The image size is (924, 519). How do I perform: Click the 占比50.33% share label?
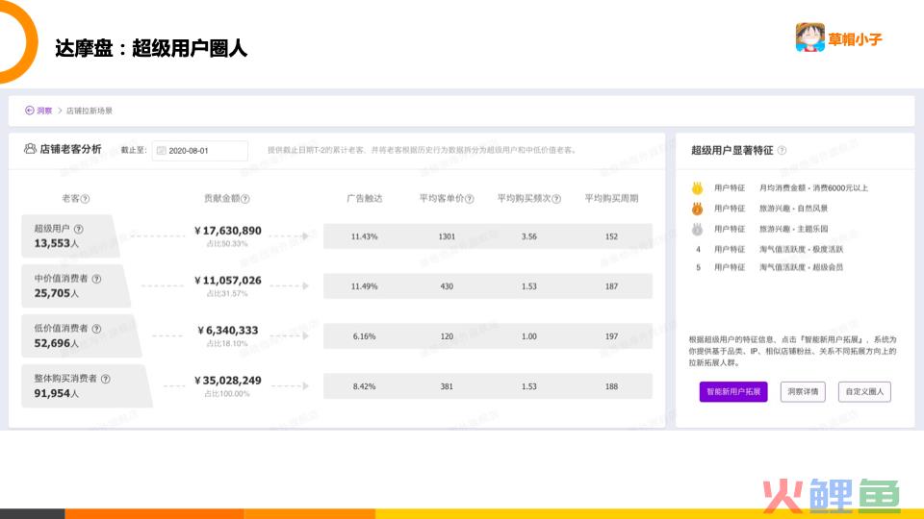click(x=227, y=243)
